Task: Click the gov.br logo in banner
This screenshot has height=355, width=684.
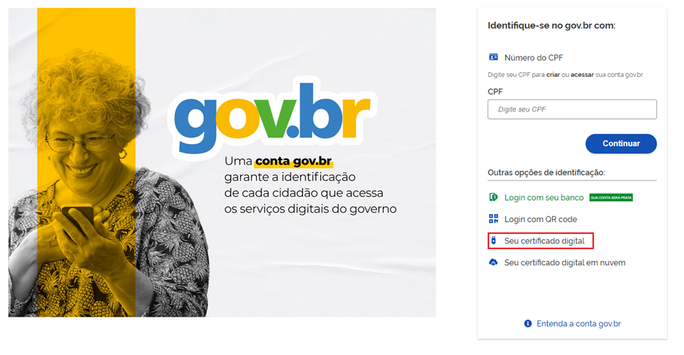Action: pos(272,117)
